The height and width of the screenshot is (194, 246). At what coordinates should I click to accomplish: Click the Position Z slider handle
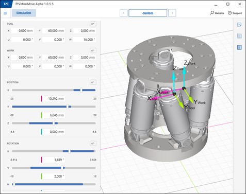54,123
